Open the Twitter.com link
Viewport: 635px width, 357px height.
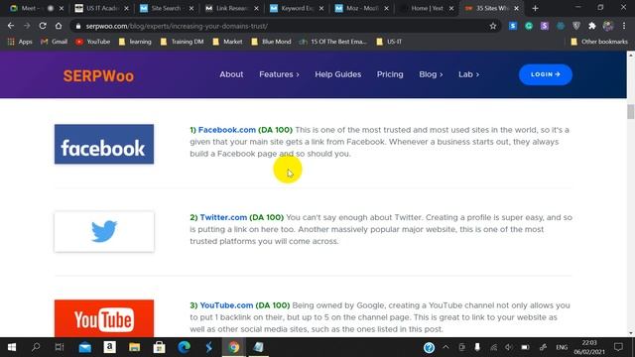(x=223, y=217)
